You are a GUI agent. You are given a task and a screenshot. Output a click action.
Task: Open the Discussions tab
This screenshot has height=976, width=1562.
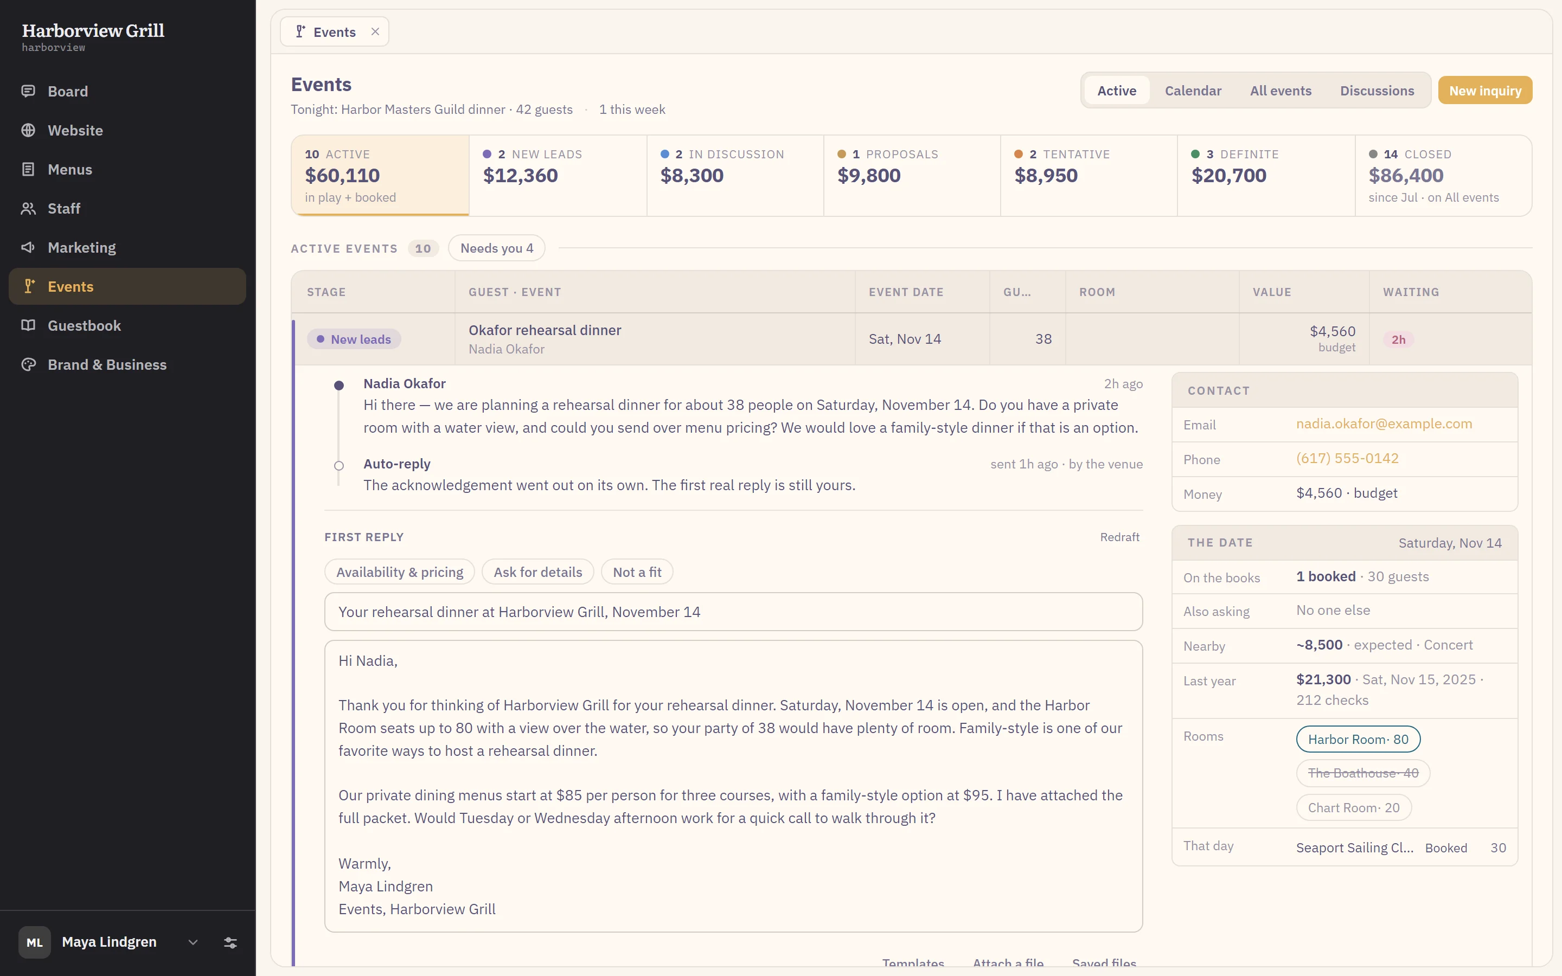coord(1377,91)
